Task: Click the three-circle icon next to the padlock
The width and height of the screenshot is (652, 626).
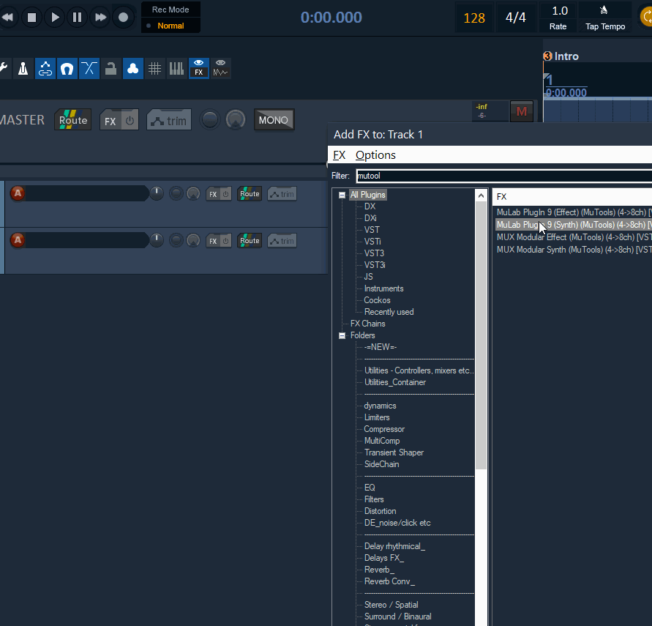Action: pos(132,69)
